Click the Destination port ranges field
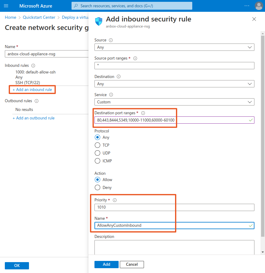 (174, 120)
